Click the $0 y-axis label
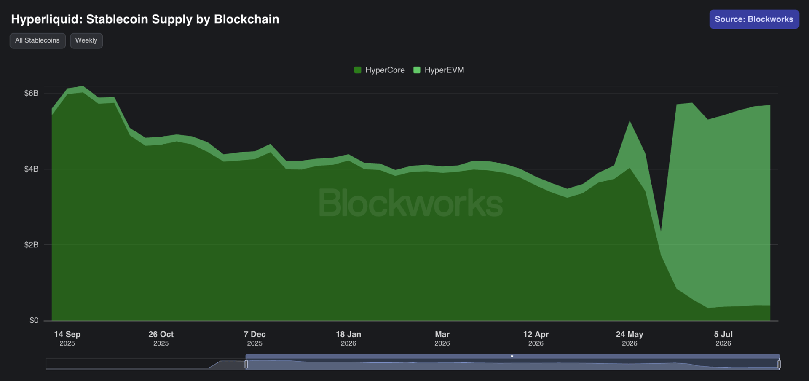 (x=34, y=321)
